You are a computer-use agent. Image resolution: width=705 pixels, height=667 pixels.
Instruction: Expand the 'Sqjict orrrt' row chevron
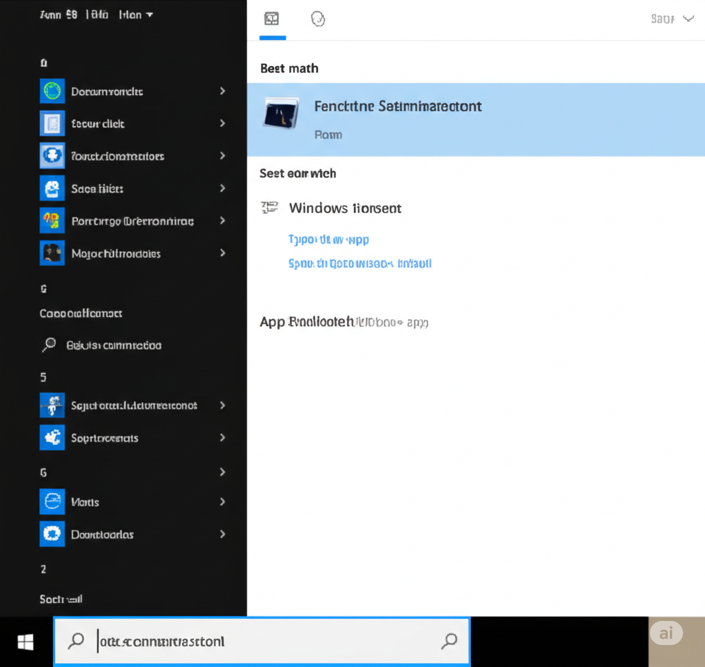click(222, 405)
